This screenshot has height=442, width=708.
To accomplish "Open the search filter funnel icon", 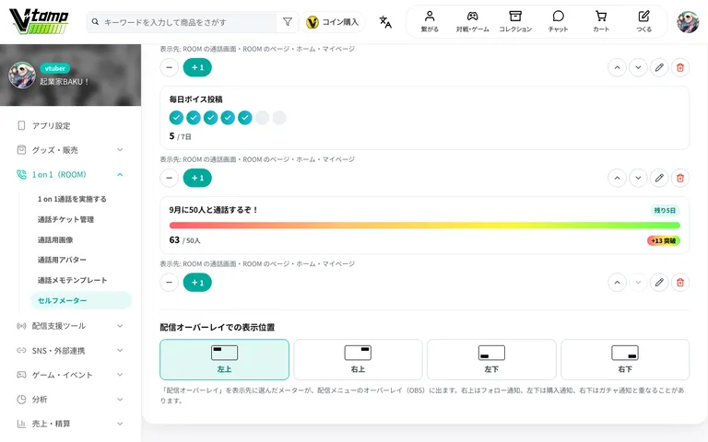I will (288, 22).
